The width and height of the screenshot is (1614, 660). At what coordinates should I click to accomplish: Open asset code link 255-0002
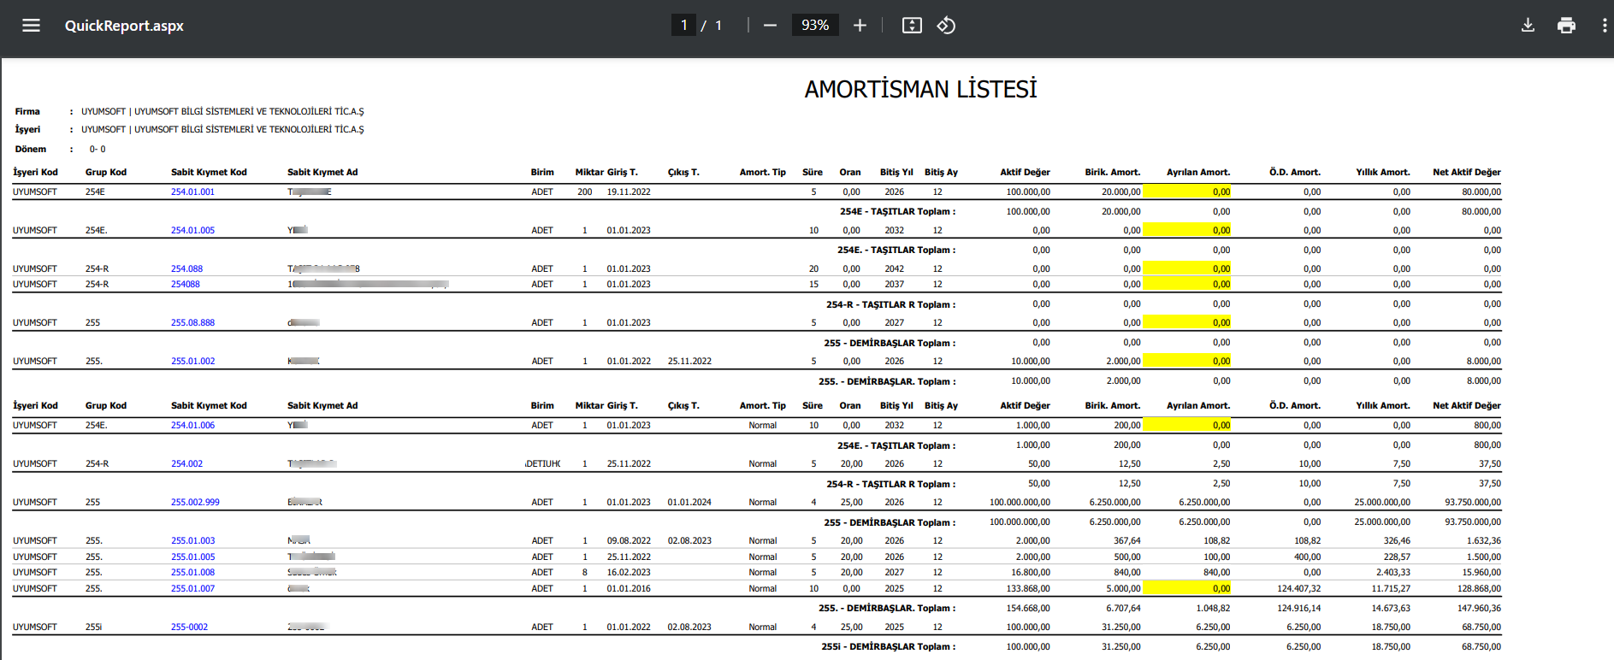pyautogui.click(x=189, y=628)
